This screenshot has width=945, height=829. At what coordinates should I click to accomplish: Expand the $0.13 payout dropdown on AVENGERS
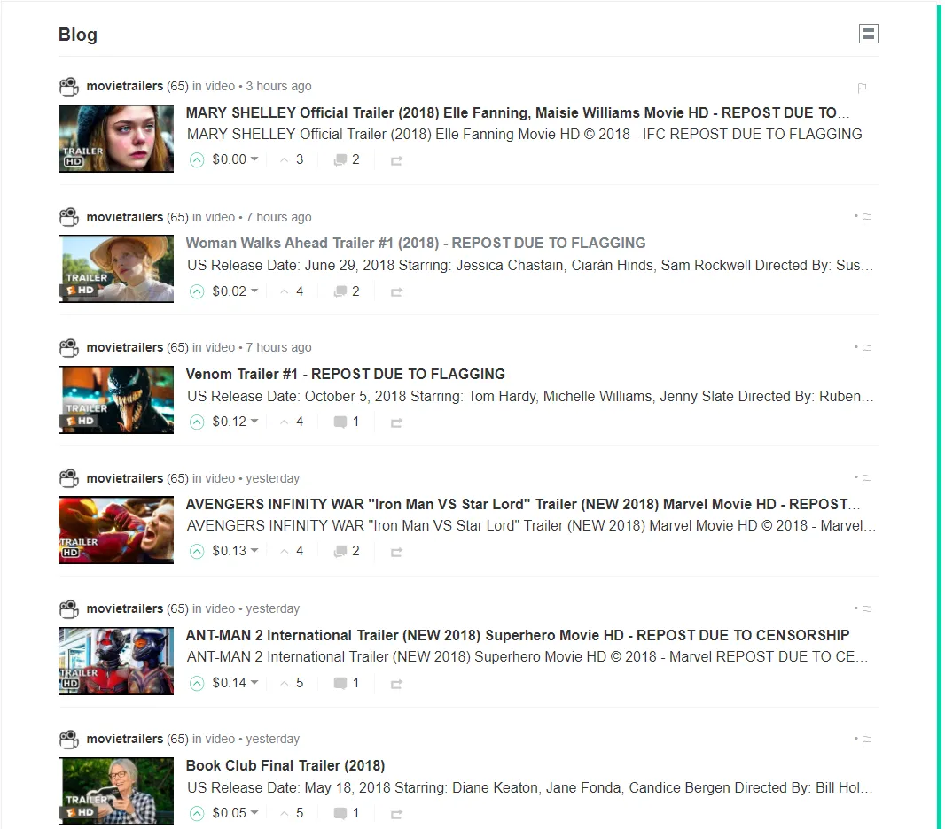click(235, 551)
